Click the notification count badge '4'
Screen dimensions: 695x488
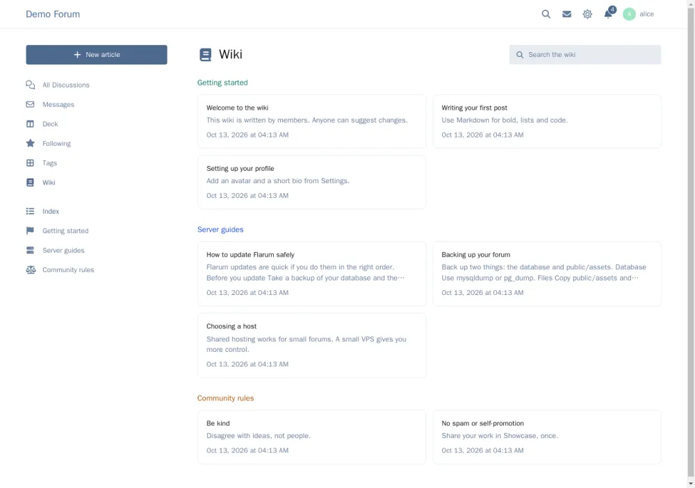tap(612, 10)
